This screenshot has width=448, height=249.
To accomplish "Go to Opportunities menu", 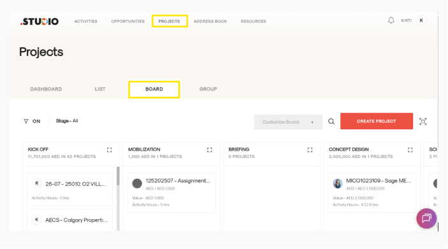I will coord(127,22).
